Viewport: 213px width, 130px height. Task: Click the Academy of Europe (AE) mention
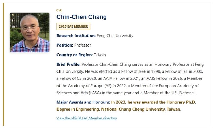90,86
